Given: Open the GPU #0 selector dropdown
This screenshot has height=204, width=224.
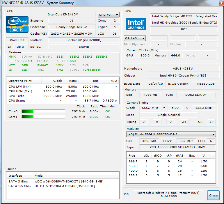Looking at the screenshot, I should click(135, 38).
